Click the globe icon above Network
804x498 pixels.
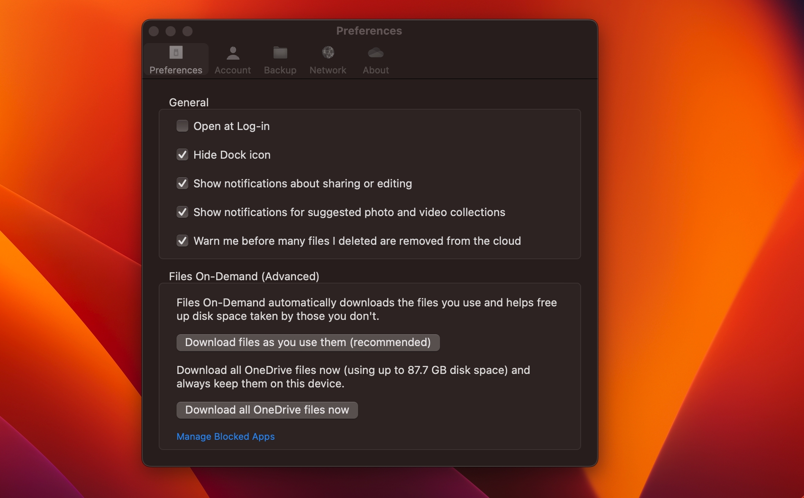[x=328, y=52]
